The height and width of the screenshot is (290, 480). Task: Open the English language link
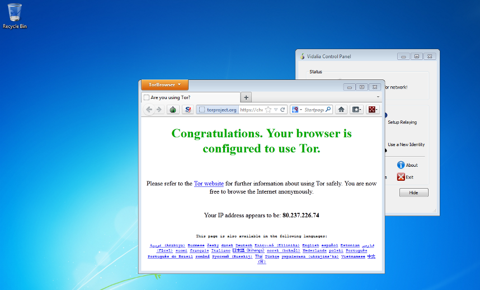tap(310, 245)
